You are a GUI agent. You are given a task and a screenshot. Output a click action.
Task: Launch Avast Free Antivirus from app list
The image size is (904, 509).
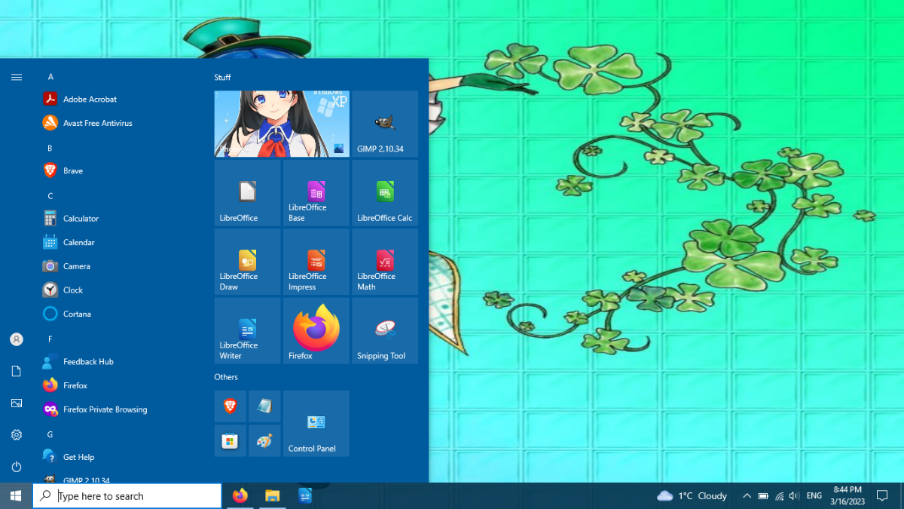coord(121,123)
